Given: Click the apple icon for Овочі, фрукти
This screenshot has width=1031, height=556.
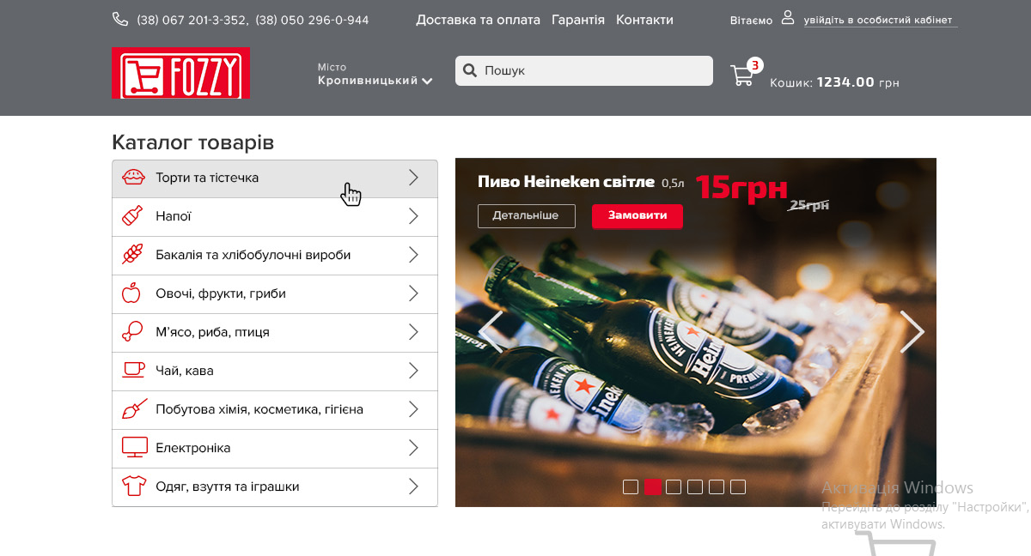Looking at the screenshot, I should (x=131, y=293).
